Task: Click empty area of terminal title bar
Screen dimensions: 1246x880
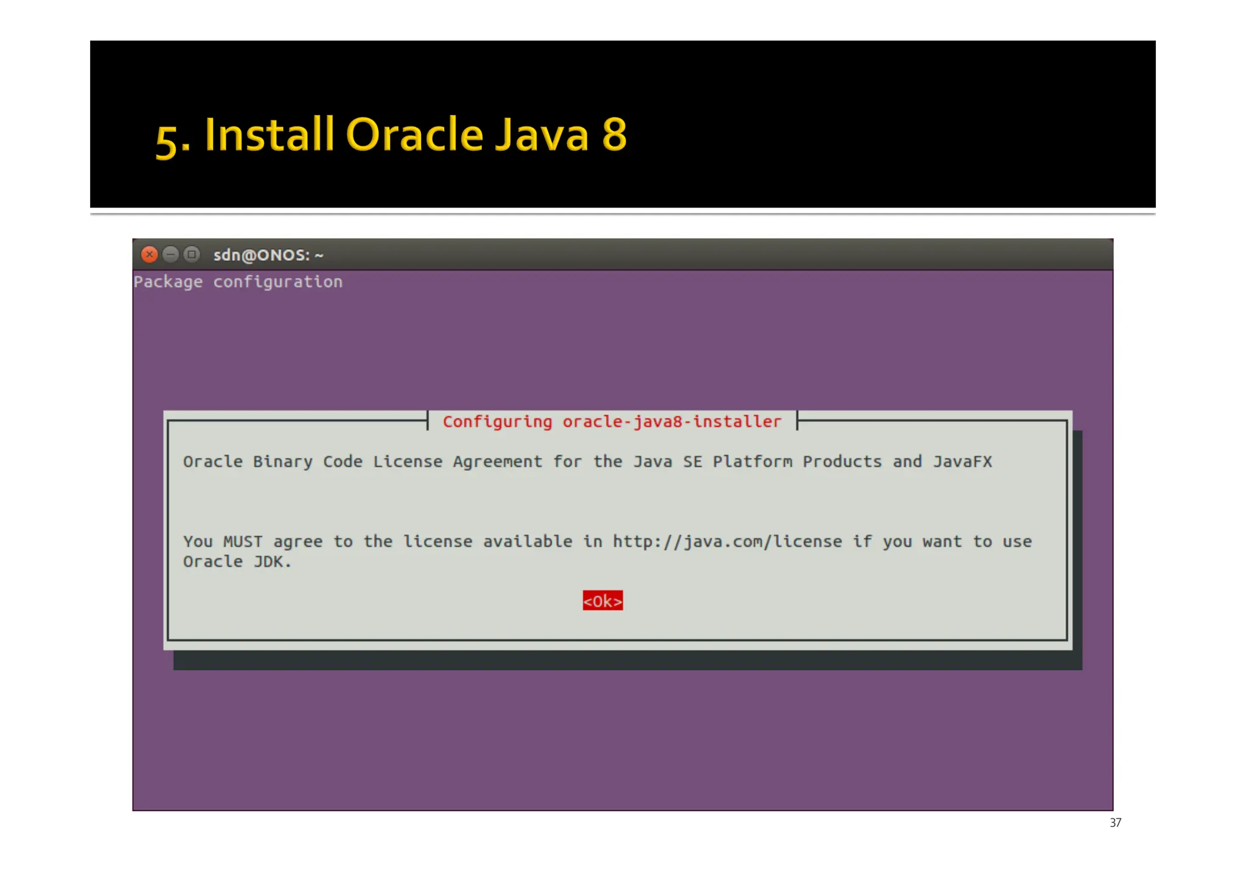Action: tap(730, 255)
